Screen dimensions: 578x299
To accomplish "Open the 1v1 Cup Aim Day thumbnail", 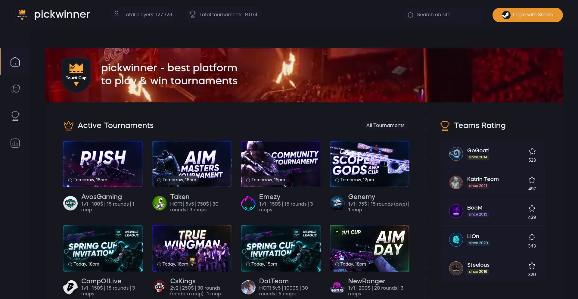I will tap(370, 248).
